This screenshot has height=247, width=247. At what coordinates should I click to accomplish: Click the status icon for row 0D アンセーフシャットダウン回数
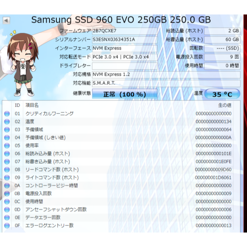[7, 210]
